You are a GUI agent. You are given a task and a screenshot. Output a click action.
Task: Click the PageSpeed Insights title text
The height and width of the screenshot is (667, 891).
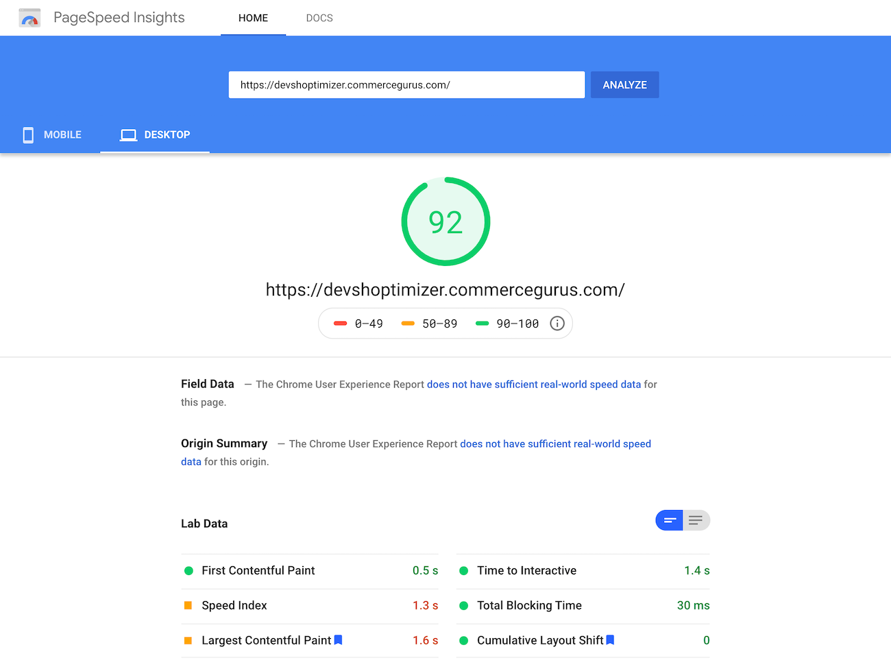[119, 18]
